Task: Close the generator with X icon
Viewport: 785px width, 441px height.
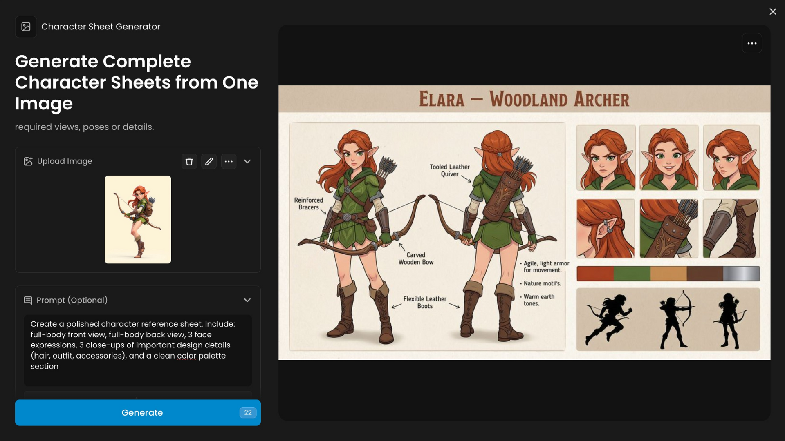Action: pyautogui.click(x=772, y=11)
